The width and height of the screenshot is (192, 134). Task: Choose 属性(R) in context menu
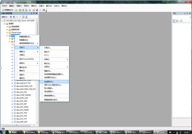(27, 78)
